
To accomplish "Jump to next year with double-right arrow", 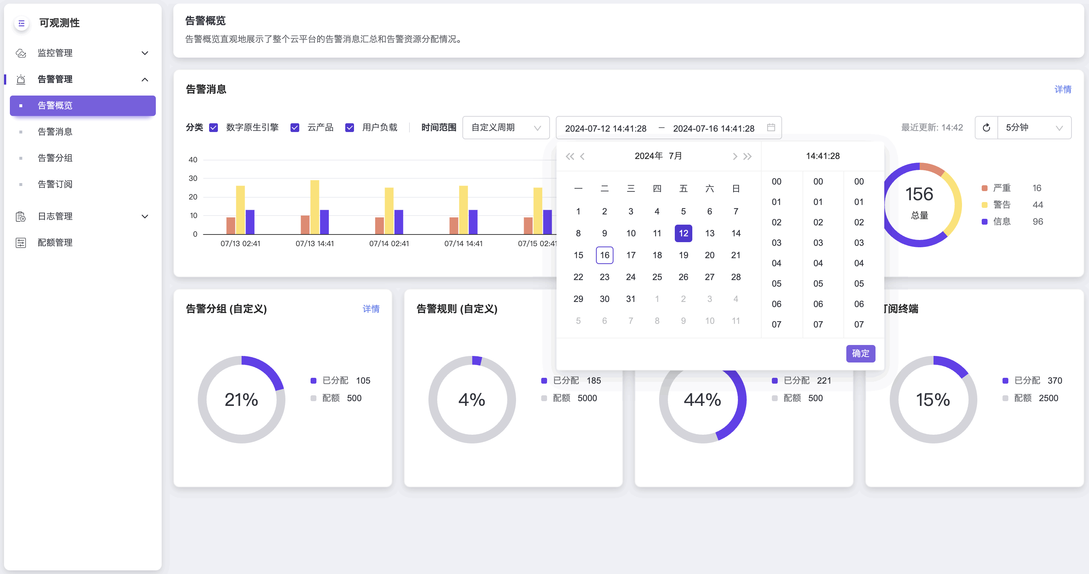I will tap(747, 156).
